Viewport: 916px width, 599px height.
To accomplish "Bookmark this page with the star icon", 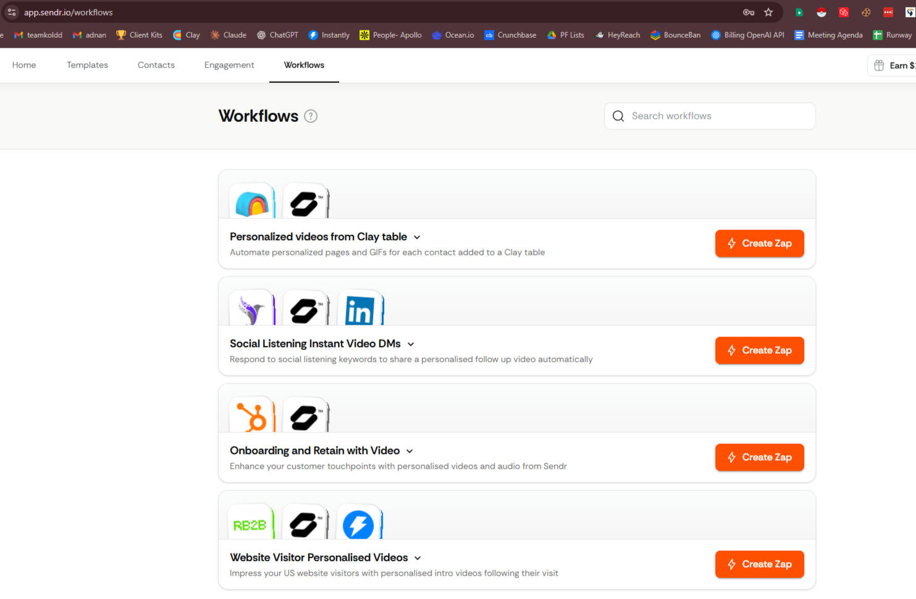I will tap(768, 12).
